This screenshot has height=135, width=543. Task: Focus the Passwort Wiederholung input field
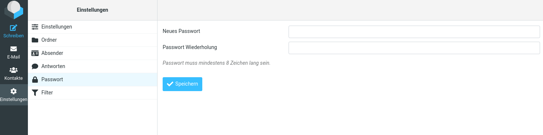414,48
